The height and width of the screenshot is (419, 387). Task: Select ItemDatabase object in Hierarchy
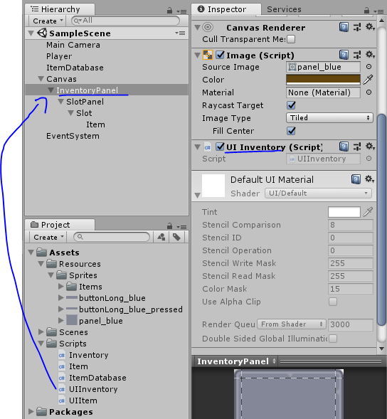(x=75, y=68)
